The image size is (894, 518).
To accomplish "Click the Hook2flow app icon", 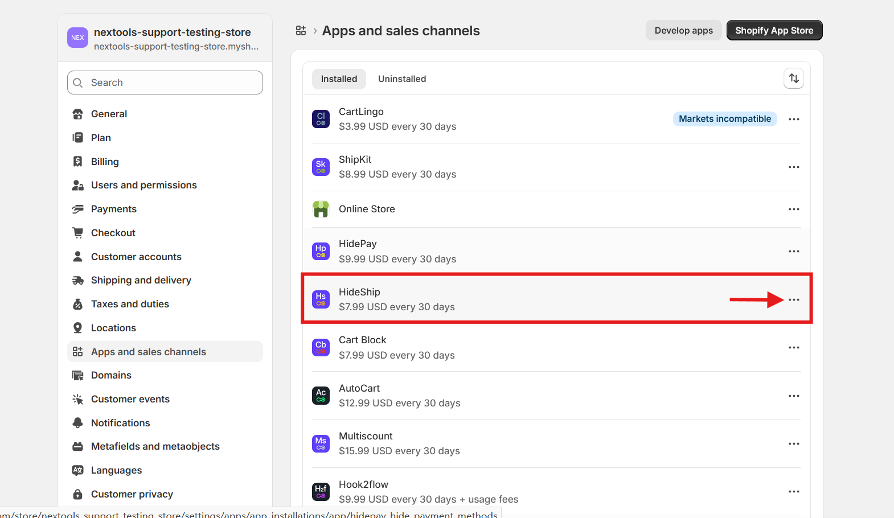I will coord(321,491).
